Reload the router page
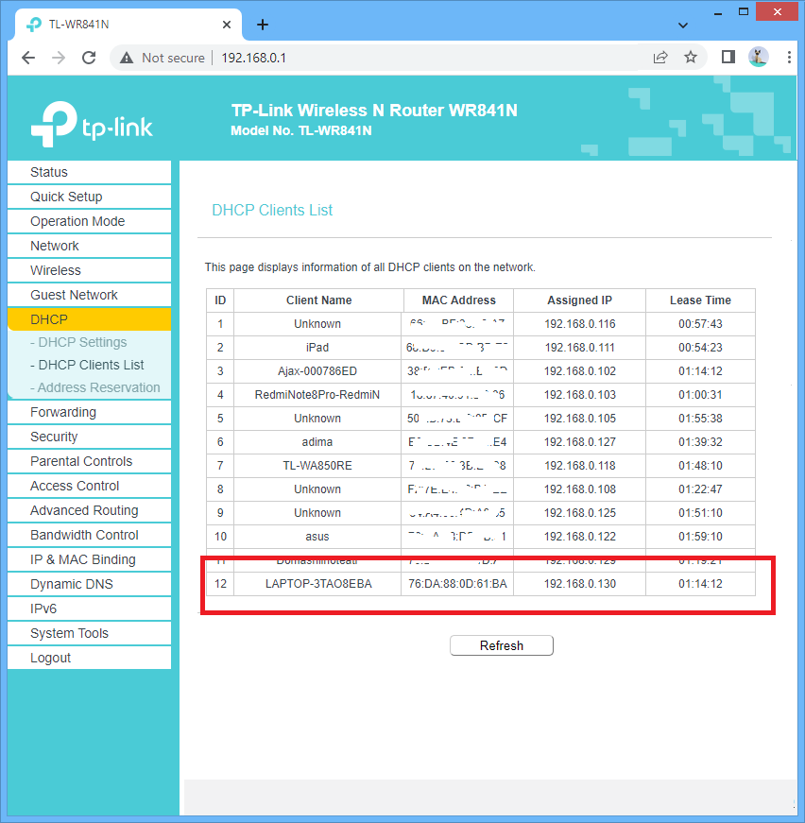Viewport: 805px width, 823px height. (x=89, y=58)
